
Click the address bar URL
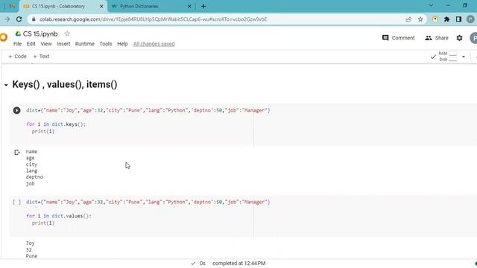click(x=153, y=19)
